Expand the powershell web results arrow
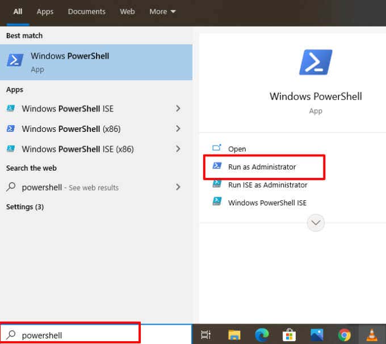The width and height of the screenshot is (386, 344). pos(178,187)
